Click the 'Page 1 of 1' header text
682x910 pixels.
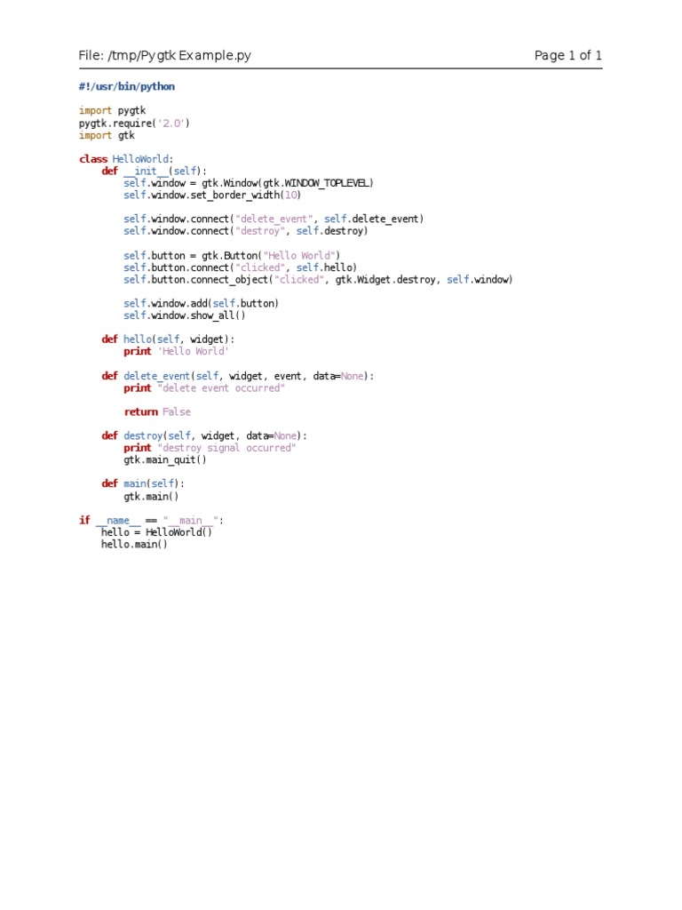tap(568, 55)
